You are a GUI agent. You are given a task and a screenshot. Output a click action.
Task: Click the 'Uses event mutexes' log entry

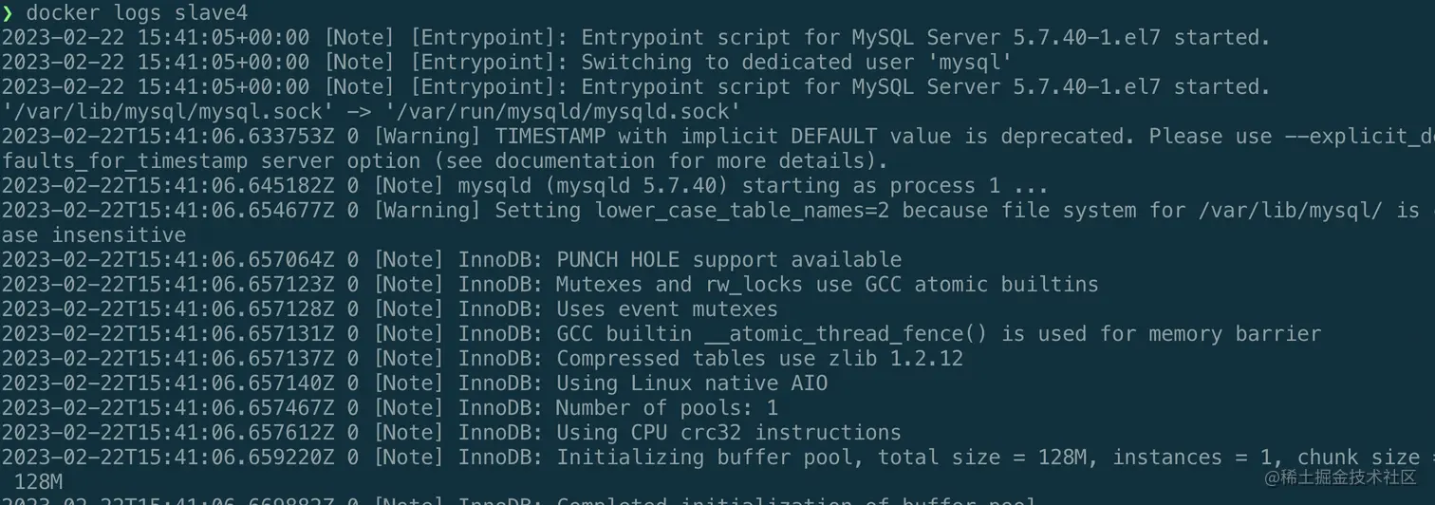pyautogui.click(x=666, y=309)
